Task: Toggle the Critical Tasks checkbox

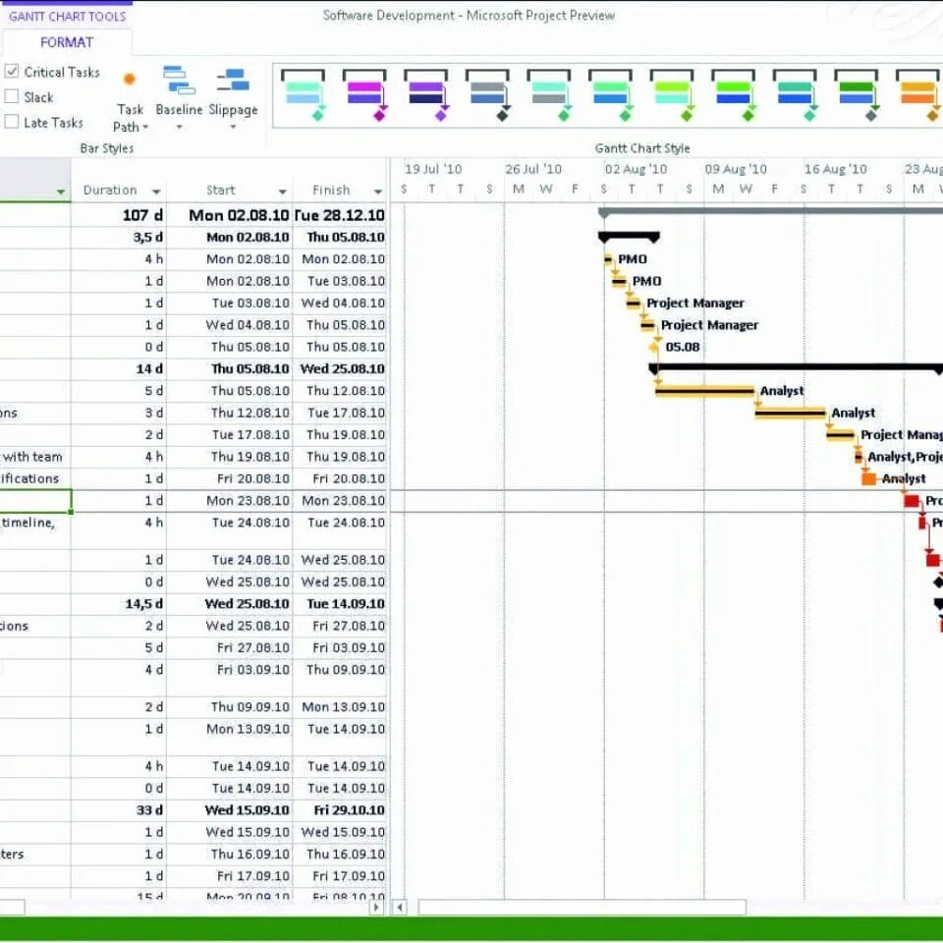Action: tap(12, 72)
